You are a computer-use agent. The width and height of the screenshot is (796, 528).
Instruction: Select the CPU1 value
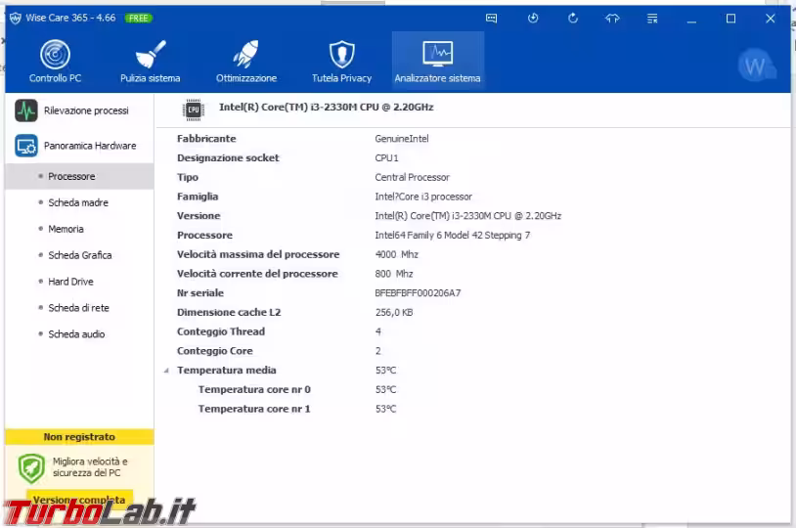(x=387, y=157)
